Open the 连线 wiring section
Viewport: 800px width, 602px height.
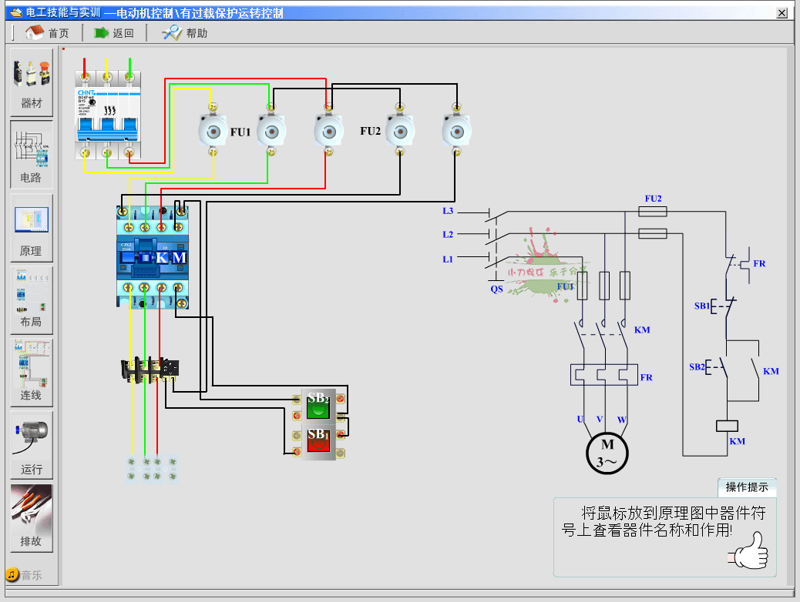(x=32, y=373)
